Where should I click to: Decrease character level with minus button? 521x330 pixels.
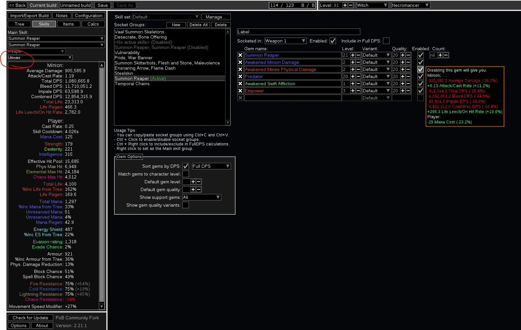point(351,5)
